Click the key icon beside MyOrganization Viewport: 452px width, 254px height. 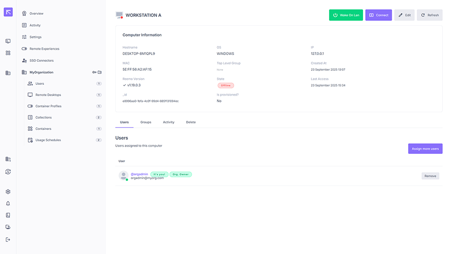(x=94, y=72)
